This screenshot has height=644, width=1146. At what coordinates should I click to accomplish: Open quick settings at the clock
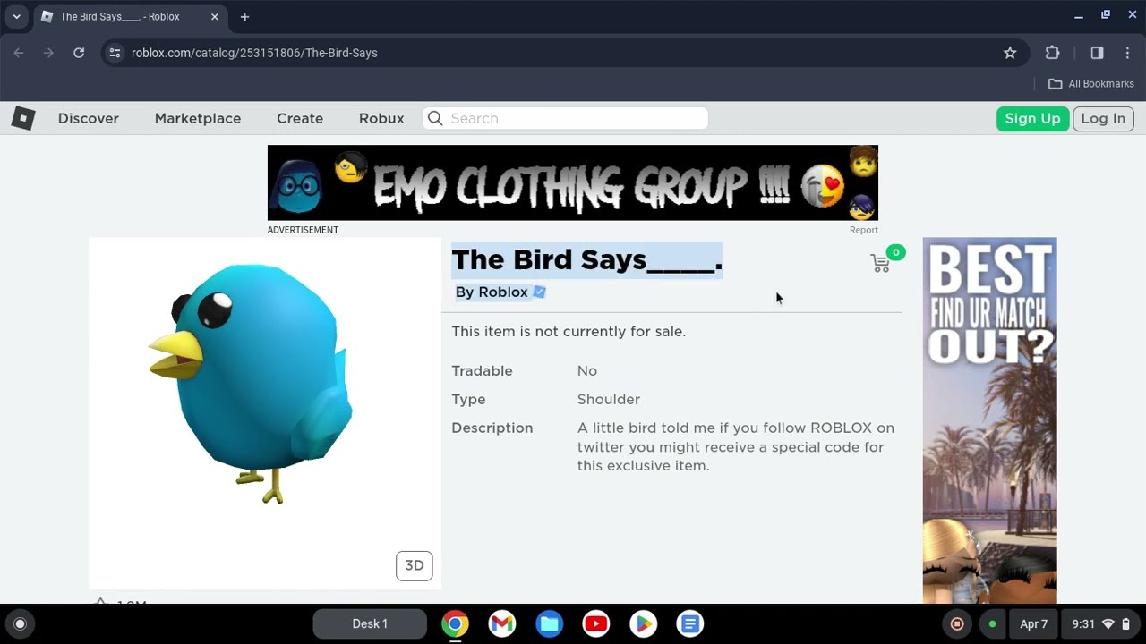pos(1101,623)
